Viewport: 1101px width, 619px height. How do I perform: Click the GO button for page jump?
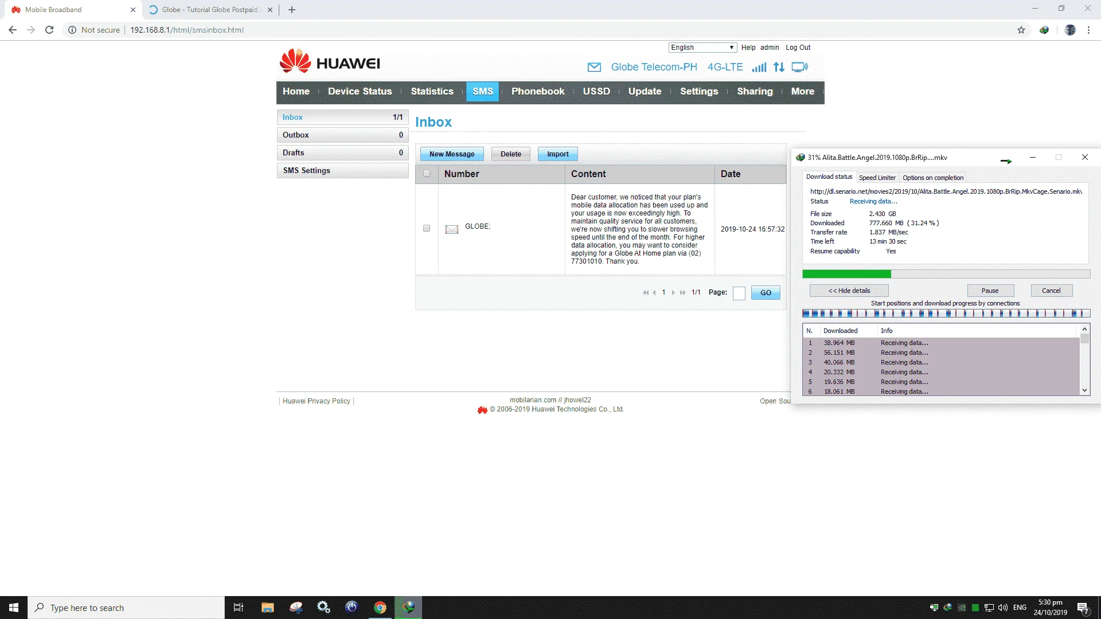[766, 293]
